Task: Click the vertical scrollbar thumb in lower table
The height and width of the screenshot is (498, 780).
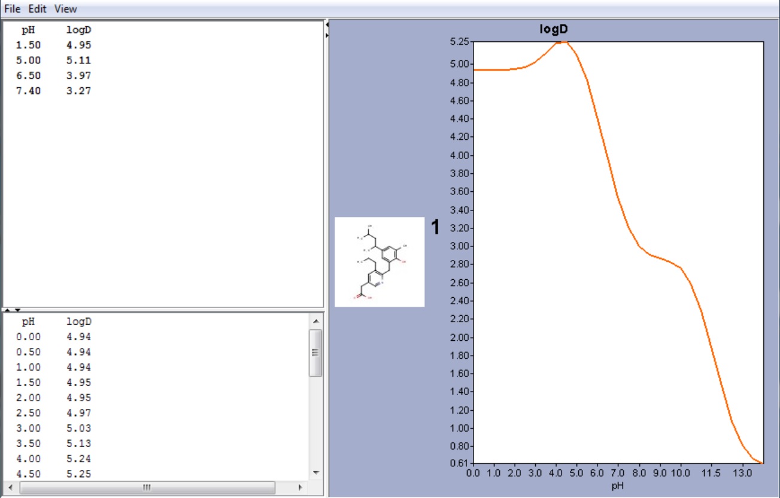Action: (x=315, y=353)
